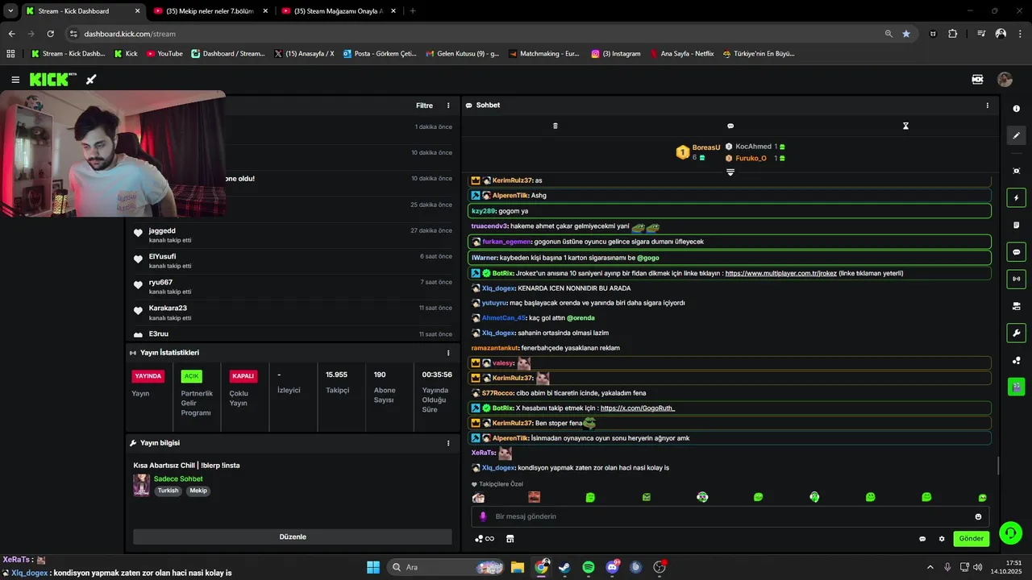1032x580 pixels.
Task: Open emoji picker in message box
Action: click(978, 516)
